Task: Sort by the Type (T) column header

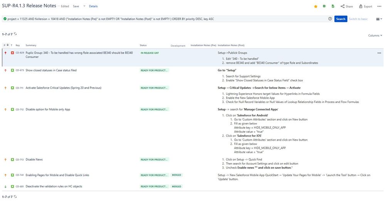Action: click(12, 45)
